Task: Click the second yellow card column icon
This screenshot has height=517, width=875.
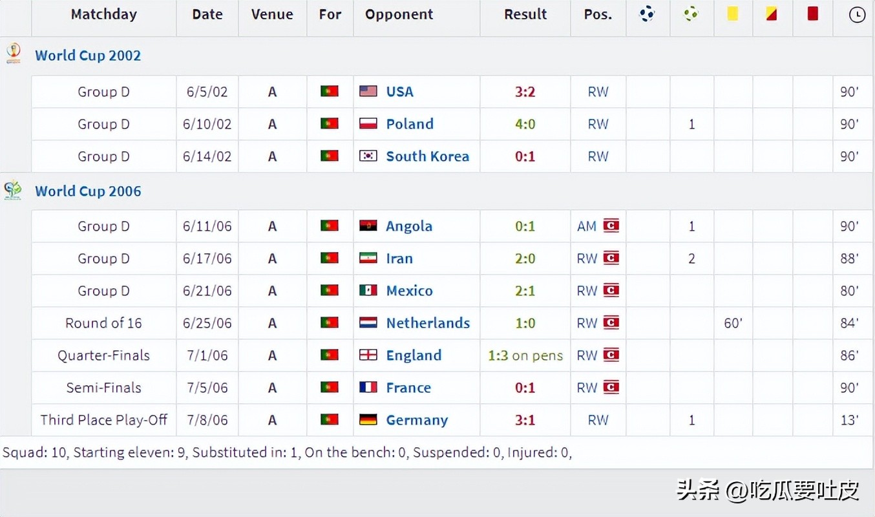Action: (x=772, y=14)
